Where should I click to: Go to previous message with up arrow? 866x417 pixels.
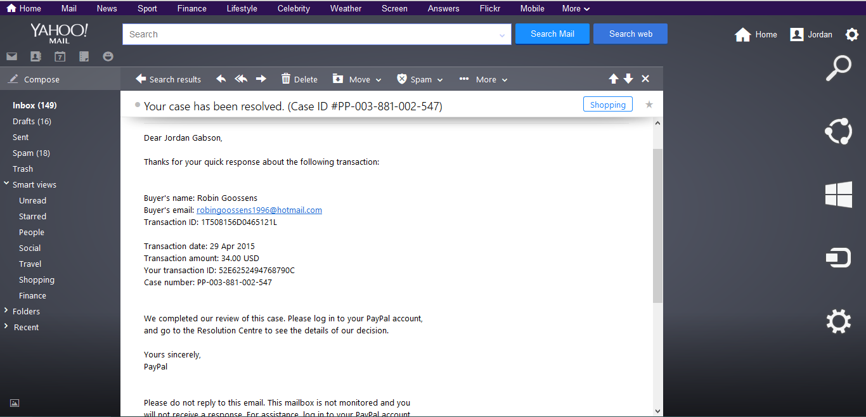coord(613,79)
